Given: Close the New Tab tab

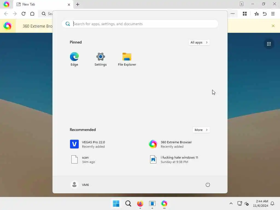Looking at the screenshot, I should pos(69,4).
